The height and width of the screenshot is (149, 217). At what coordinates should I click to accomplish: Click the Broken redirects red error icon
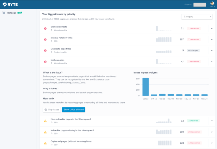(45, 29)
